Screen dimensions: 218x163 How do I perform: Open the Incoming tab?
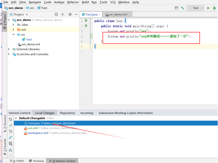tap(87, 113)
